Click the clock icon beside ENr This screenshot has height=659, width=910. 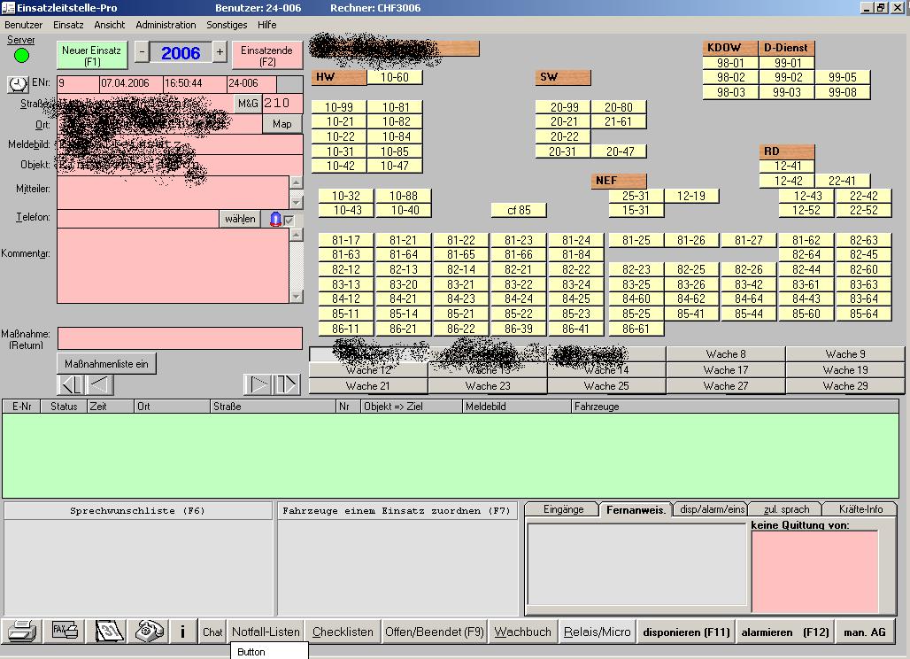coord(19,83)
